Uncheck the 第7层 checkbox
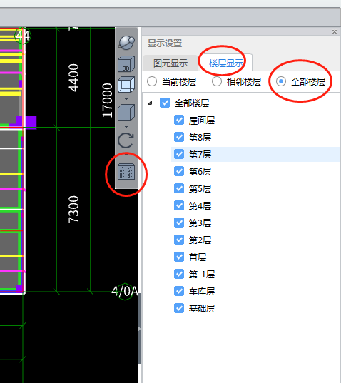Screen dimensions: 341x383 click(x=179, y=154)
